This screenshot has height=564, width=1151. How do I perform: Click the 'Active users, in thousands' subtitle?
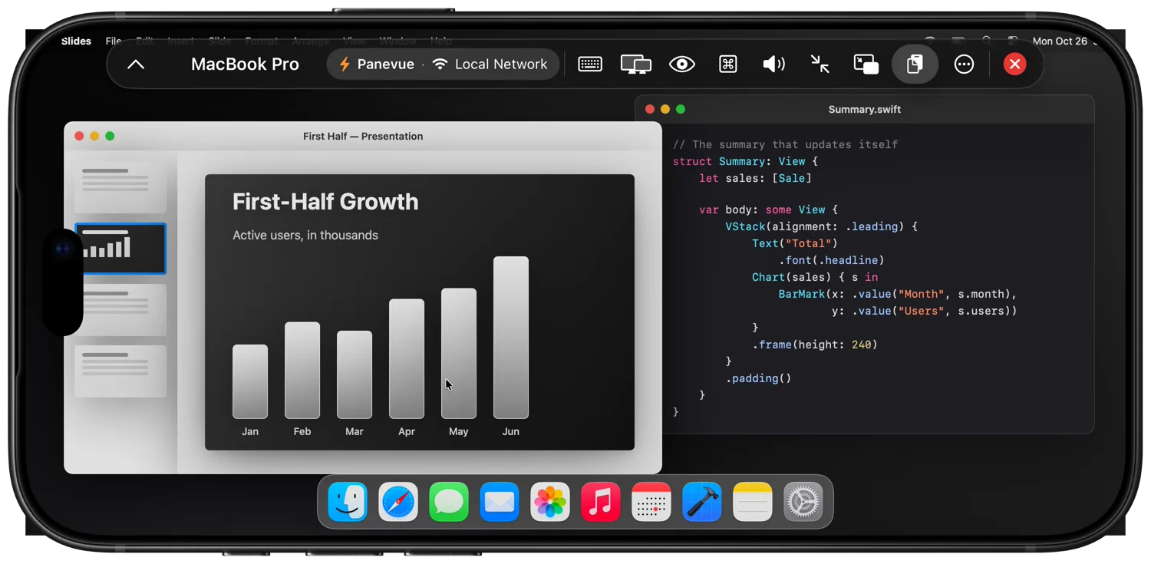pyautogui.click(x=305, y=236)
